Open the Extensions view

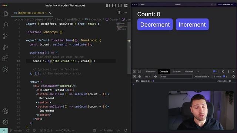pyautogui.click(x=5, y=58)
